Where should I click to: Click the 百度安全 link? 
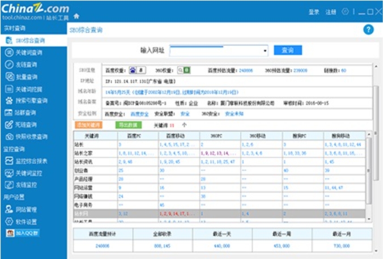139,114
